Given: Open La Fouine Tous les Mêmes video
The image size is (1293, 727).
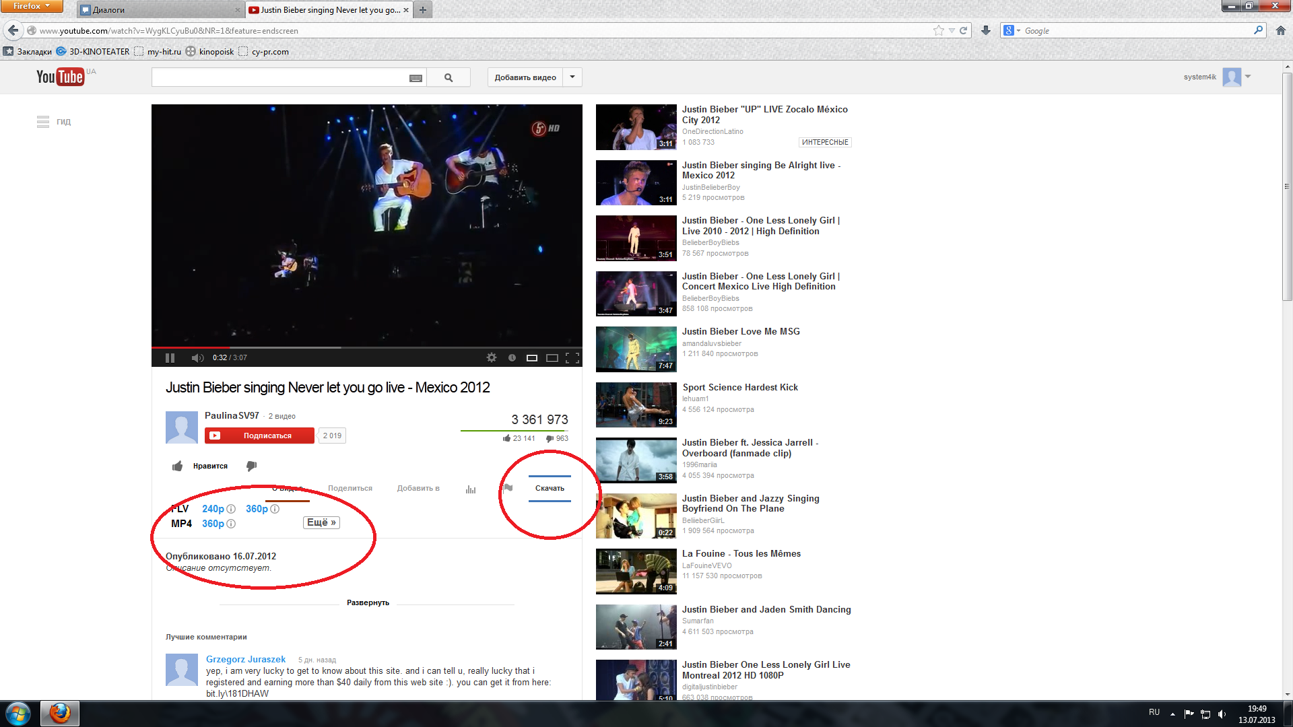Looking at the screenshot, I should [x=741, y=554].
